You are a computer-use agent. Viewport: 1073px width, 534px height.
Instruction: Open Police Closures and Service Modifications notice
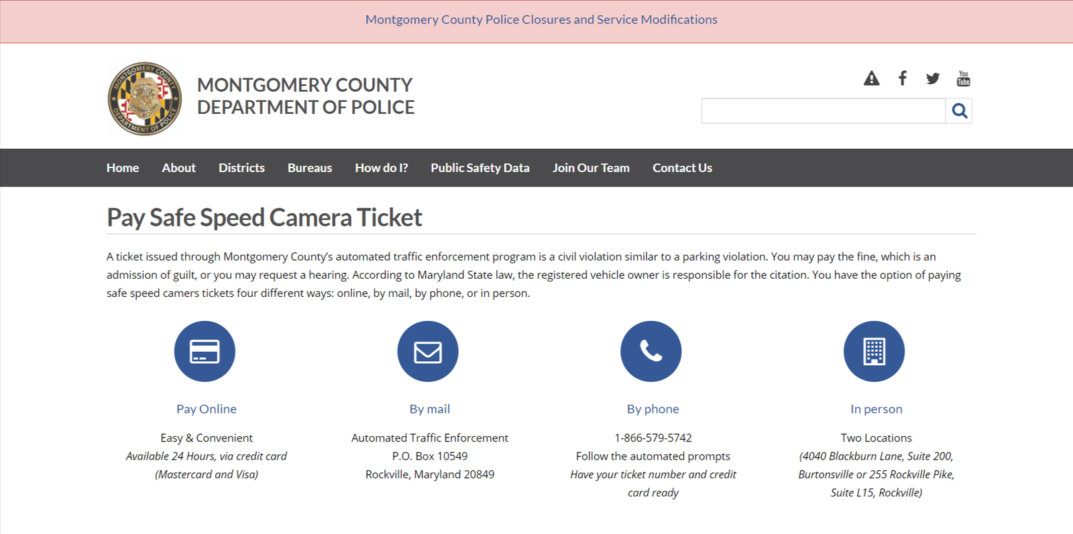tap(541, 19)
